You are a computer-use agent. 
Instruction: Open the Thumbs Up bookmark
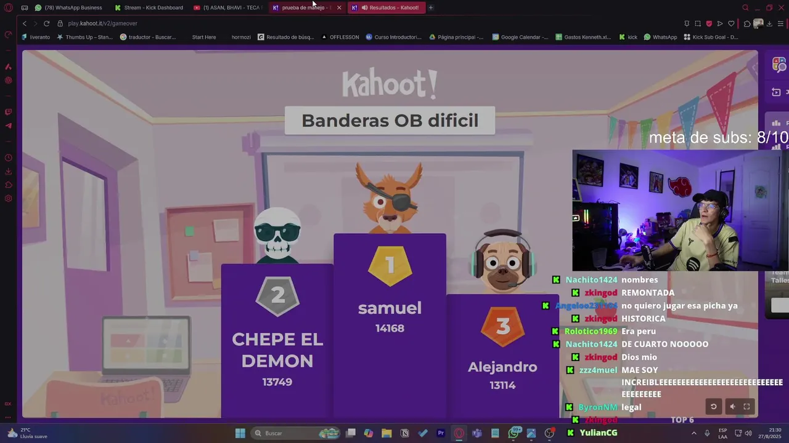[84, 37]
